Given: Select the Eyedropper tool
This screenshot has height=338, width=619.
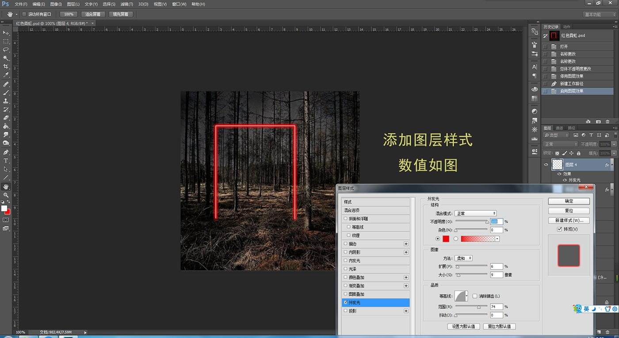Looking at the screenshot, I should [x=6, y=75].
